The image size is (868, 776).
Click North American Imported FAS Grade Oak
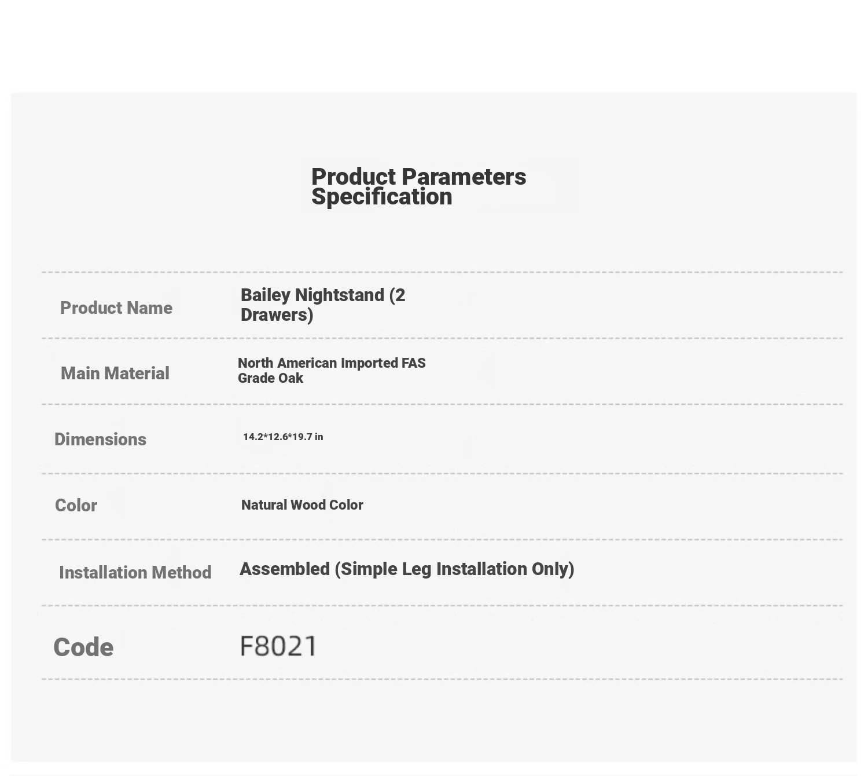click(x=331, y=370)
